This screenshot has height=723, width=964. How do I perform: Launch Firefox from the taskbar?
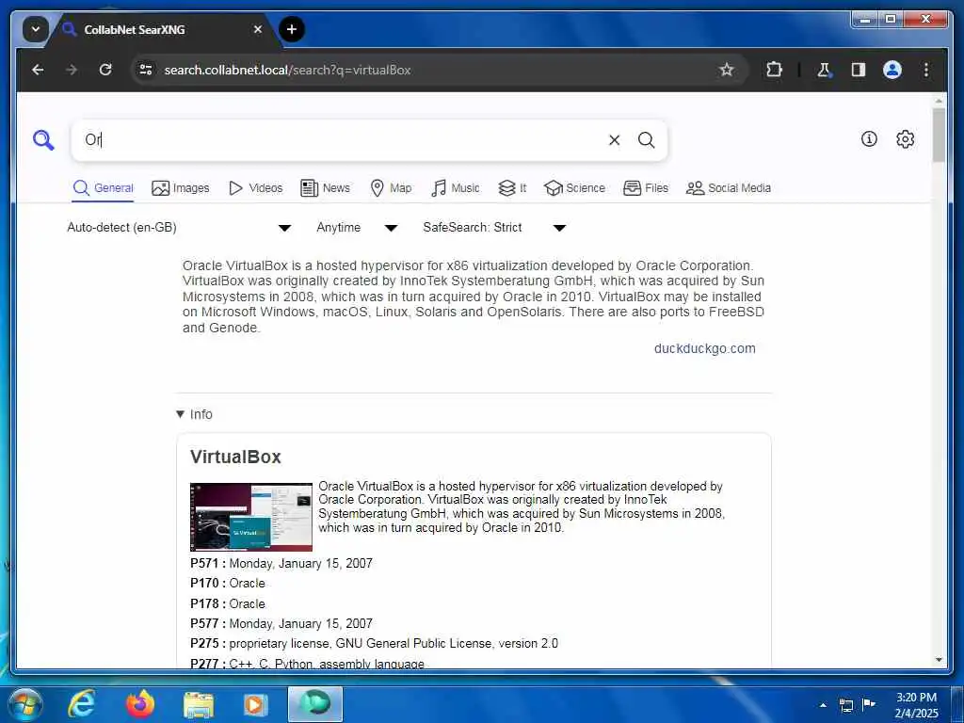tap(139, 704)
